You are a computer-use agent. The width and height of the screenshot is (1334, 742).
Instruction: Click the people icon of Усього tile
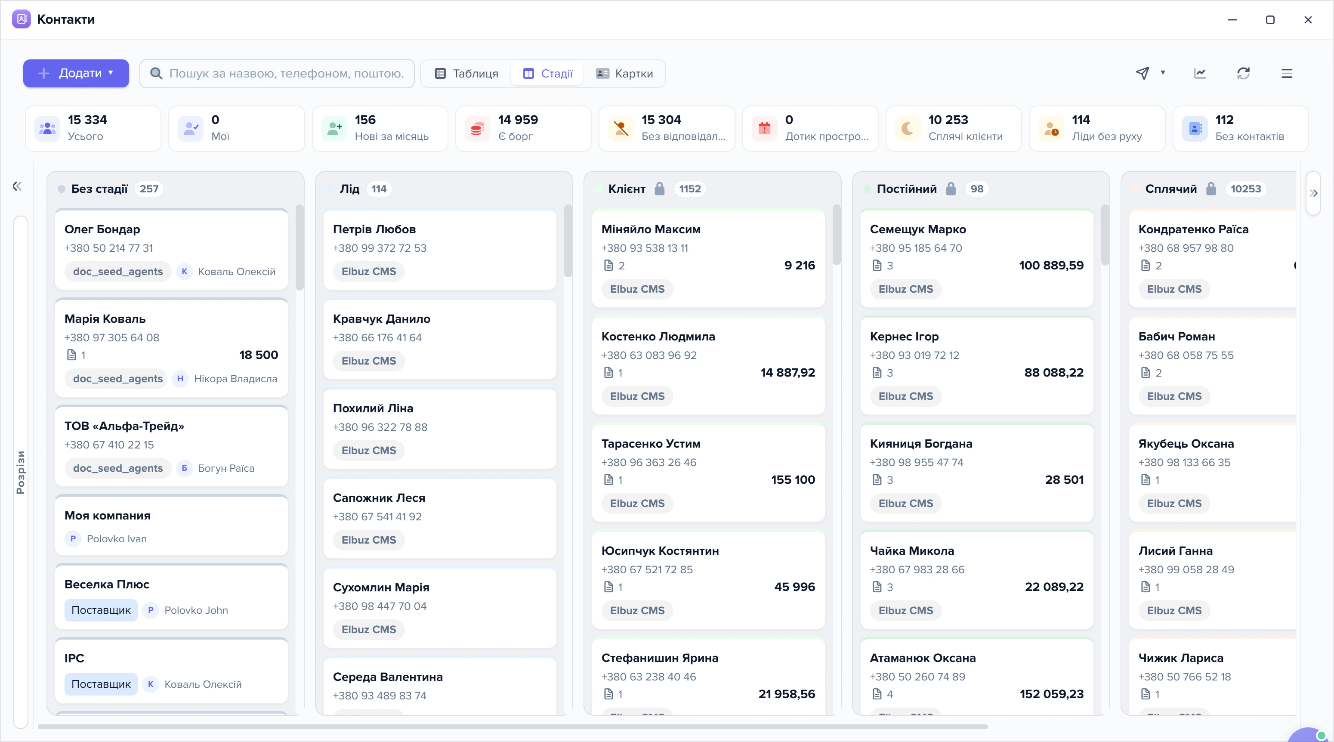(x=47, y=128)
